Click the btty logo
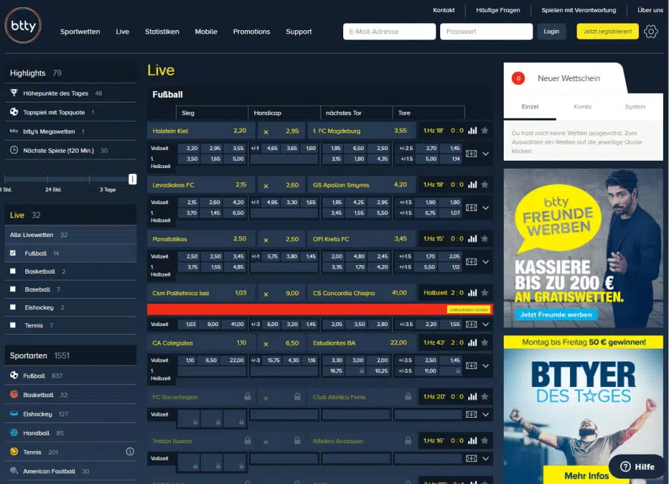Image resolution: width=669 pixels, height=484 pixels. [23, 25]
